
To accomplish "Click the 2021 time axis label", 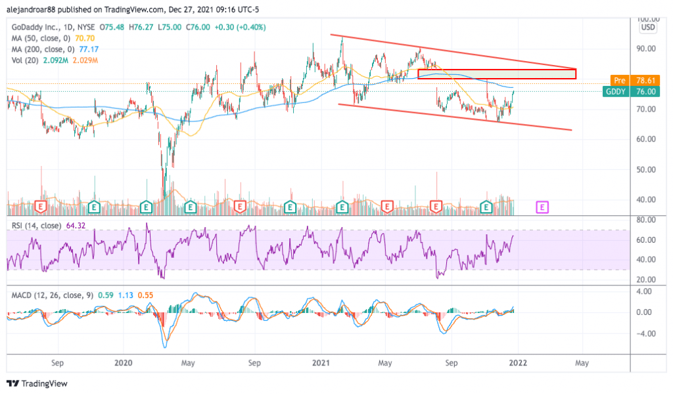I will (321, 363).
